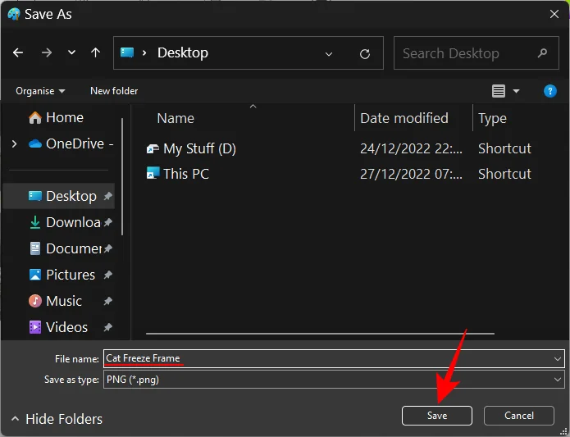Click the blue Help question mark icon
570x437 pixels.
pos(550,91)
